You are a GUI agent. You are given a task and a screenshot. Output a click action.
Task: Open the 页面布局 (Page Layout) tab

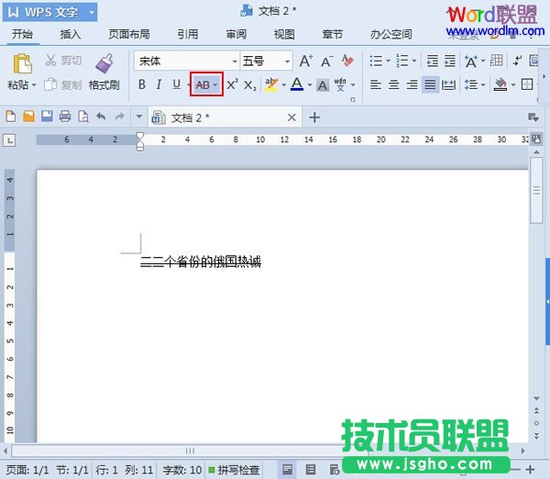129,35
